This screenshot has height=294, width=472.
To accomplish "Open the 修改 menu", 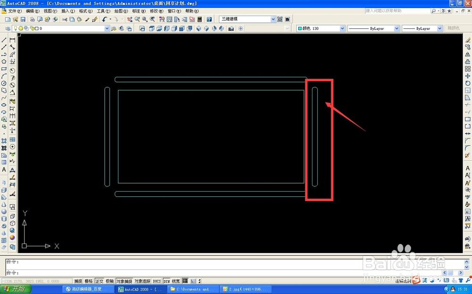I will click(x=157, y=11).
